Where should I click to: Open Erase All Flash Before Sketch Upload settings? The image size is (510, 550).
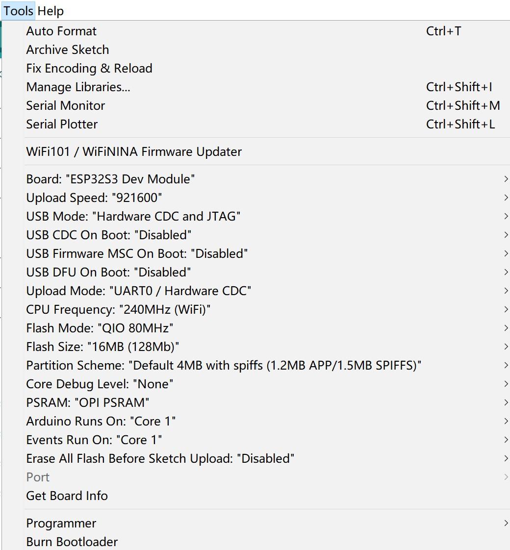click(x=159, y=458)
